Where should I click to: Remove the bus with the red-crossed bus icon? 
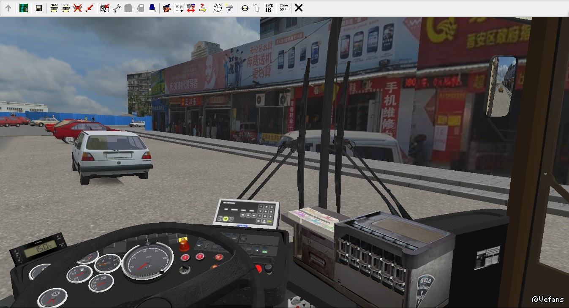77,8
